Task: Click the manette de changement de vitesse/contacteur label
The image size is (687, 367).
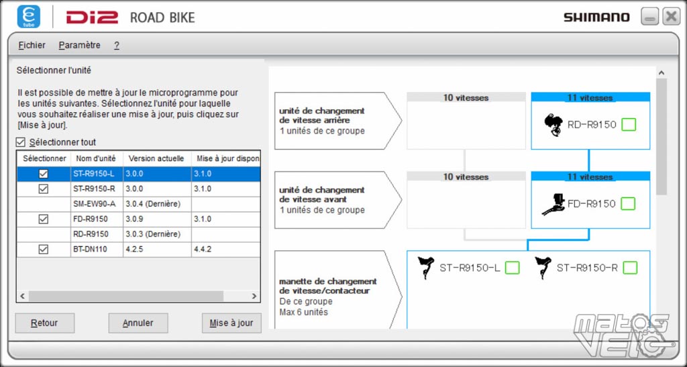Action: coord(328,286)
